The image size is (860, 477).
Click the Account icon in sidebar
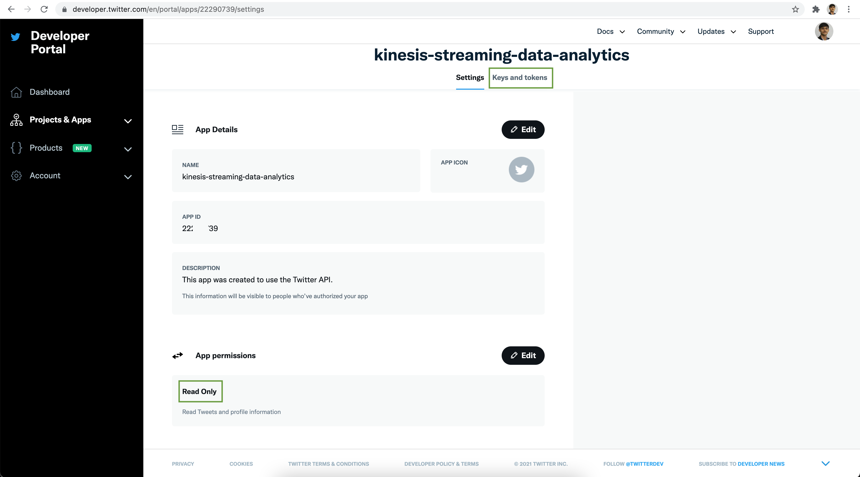pyautogui.click(x=15, y=175)
